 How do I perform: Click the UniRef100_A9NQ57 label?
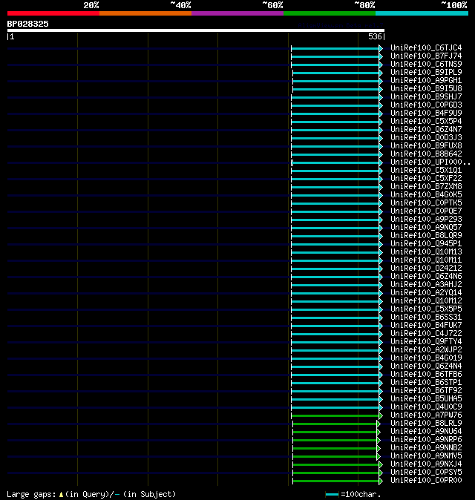coord(426,227)
